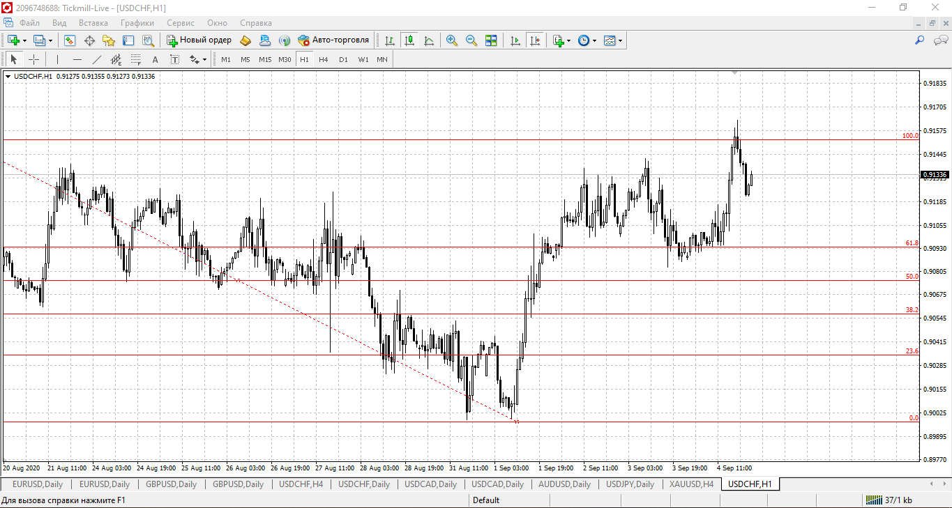Open the Графики menu

pos(137,23)
